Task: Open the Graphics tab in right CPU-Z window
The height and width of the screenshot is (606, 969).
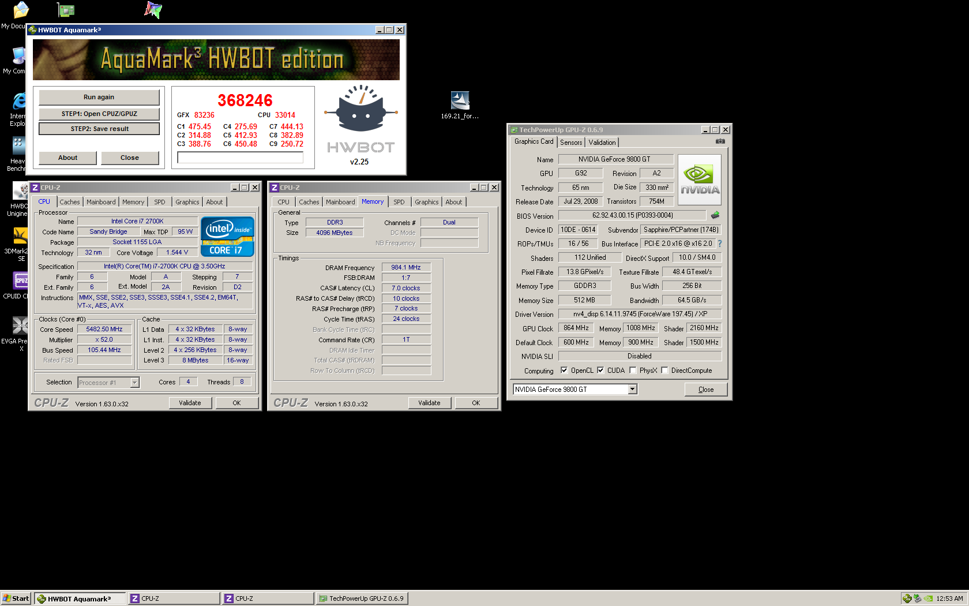Action: tap(427, 202)
